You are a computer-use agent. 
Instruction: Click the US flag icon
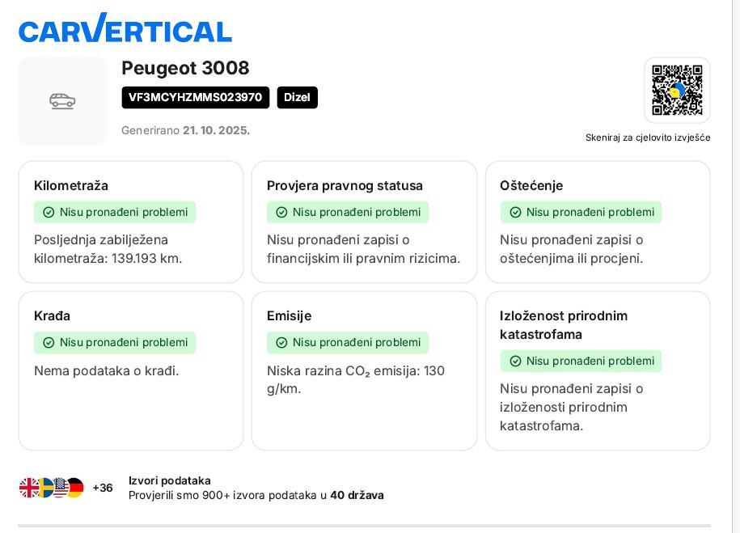coord(60,488)
